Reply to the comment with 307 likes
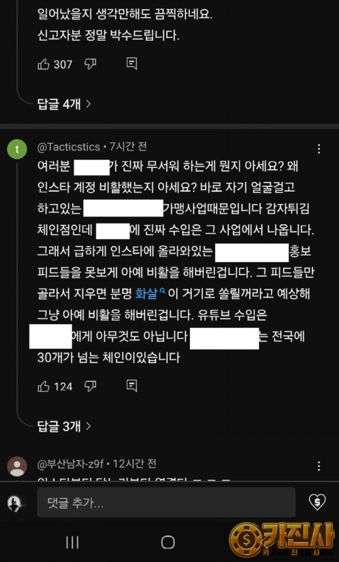339x562 pixels. [x=132, y=64]
